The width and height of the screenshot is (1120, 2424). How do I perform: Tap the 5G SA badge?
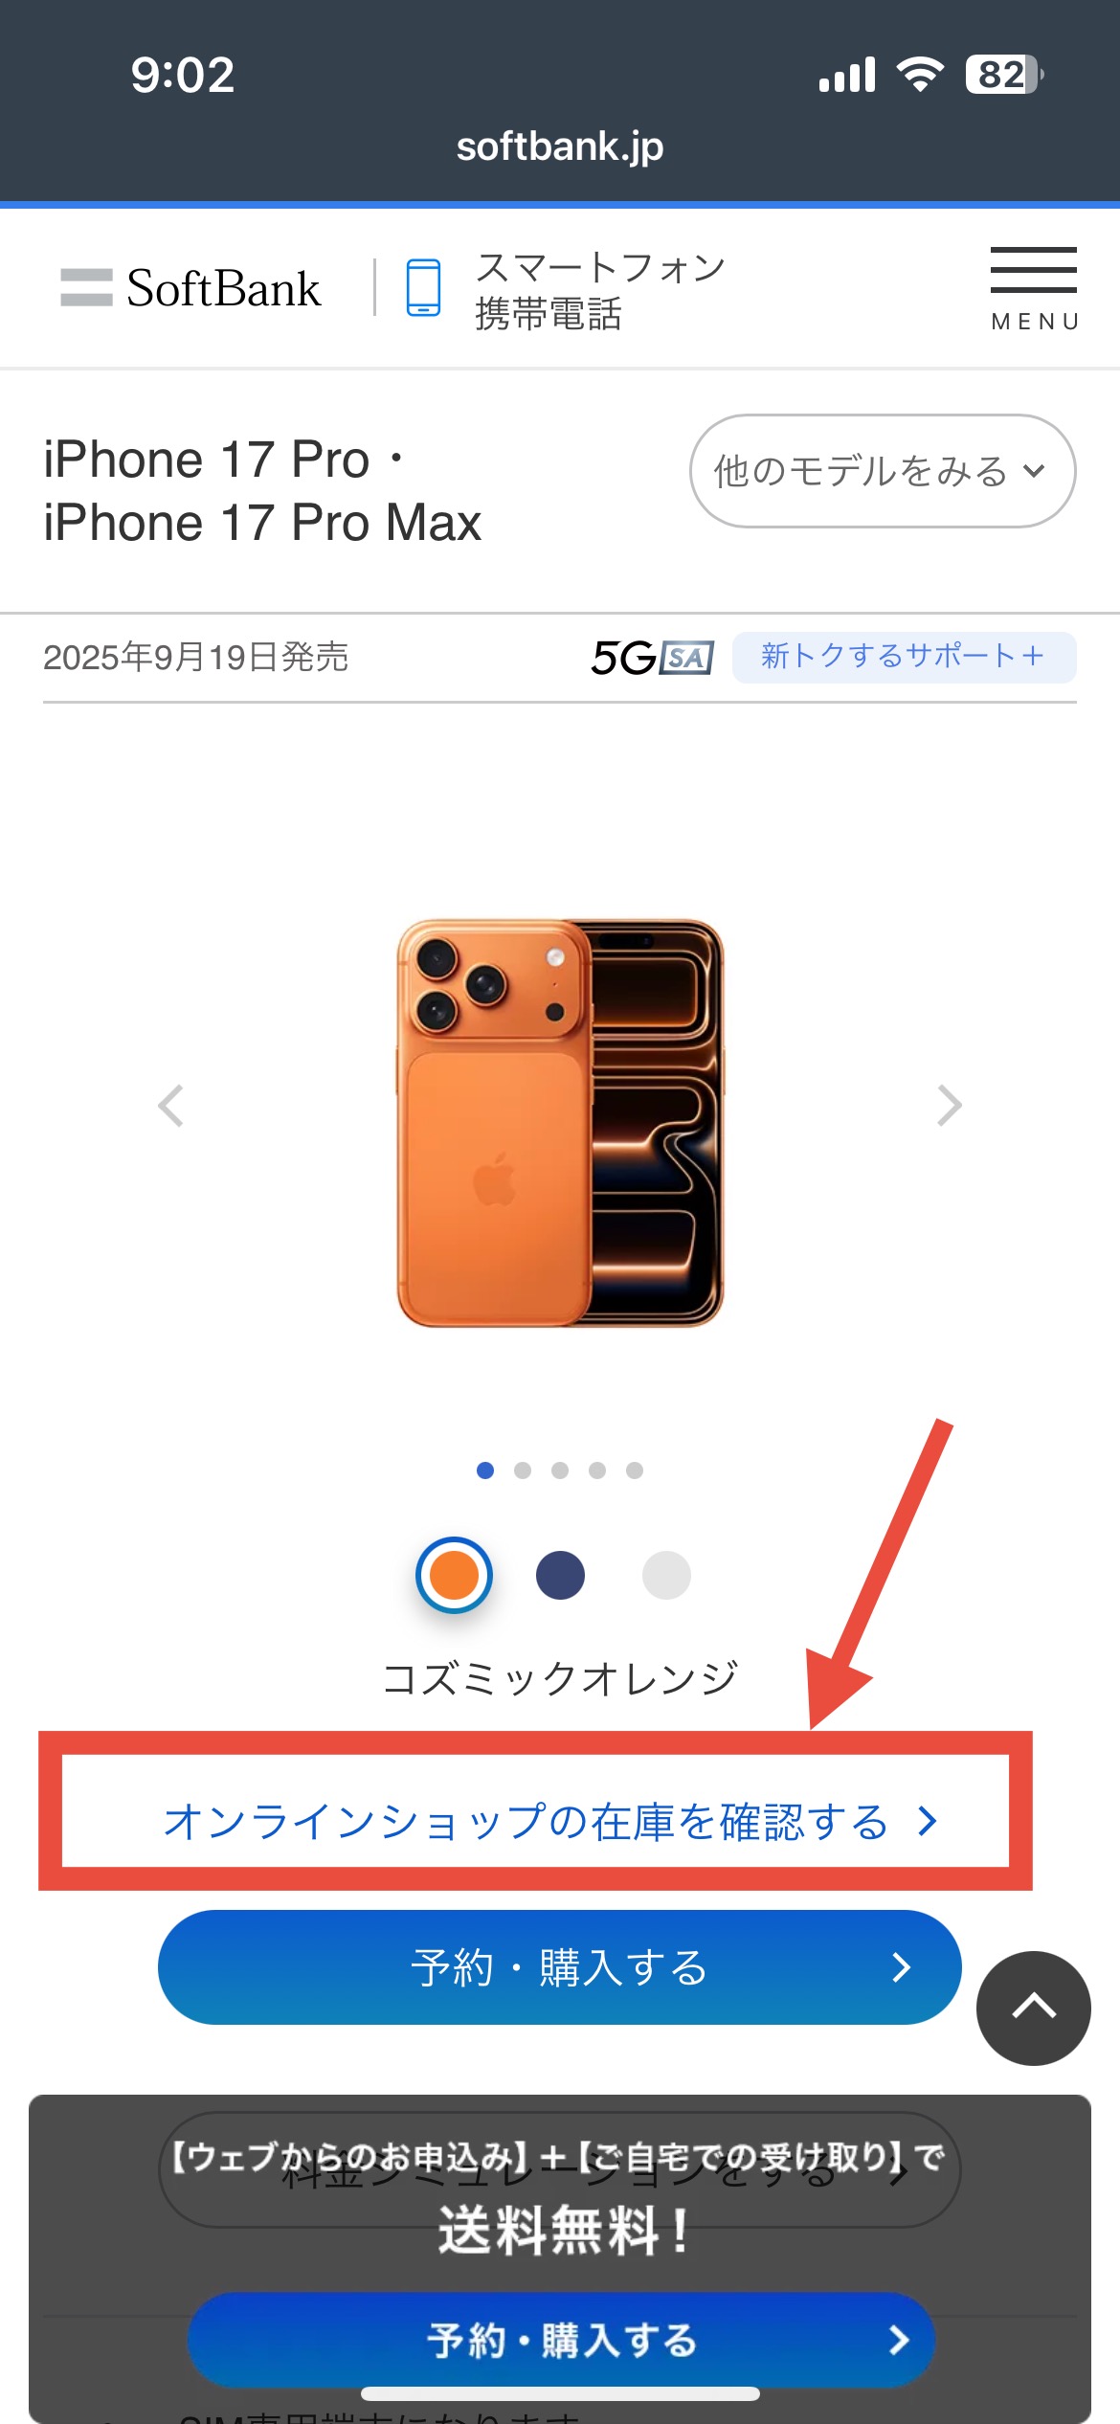(x=653, y=658)
